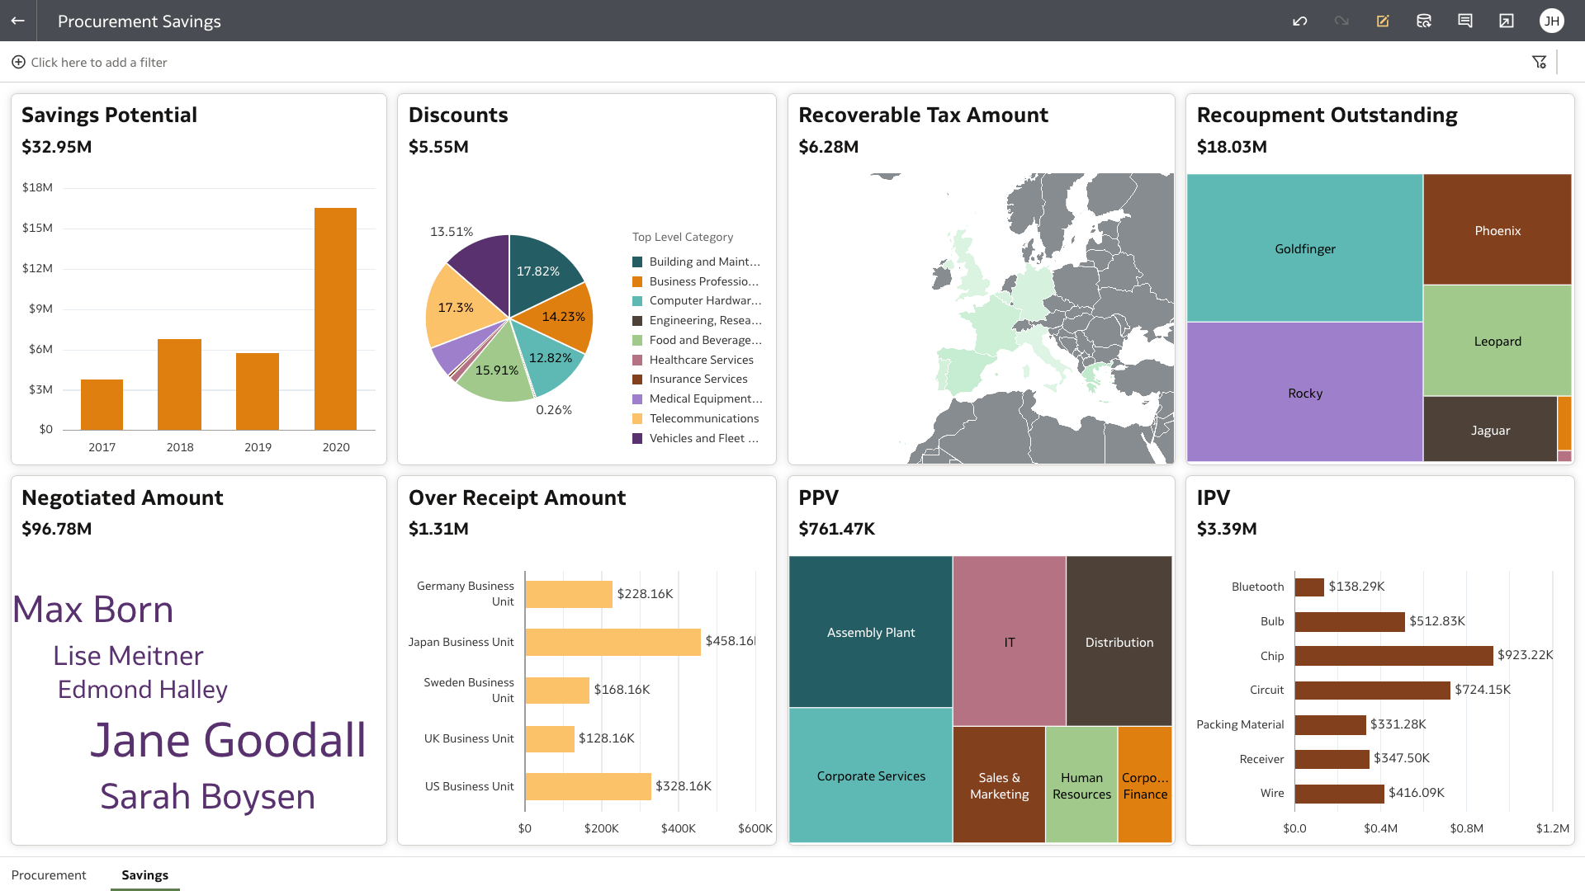Toggle 'Insurance Services' in the Discounts legend
The width and height of the screenshot is (1585, 891).
[698, 379]
